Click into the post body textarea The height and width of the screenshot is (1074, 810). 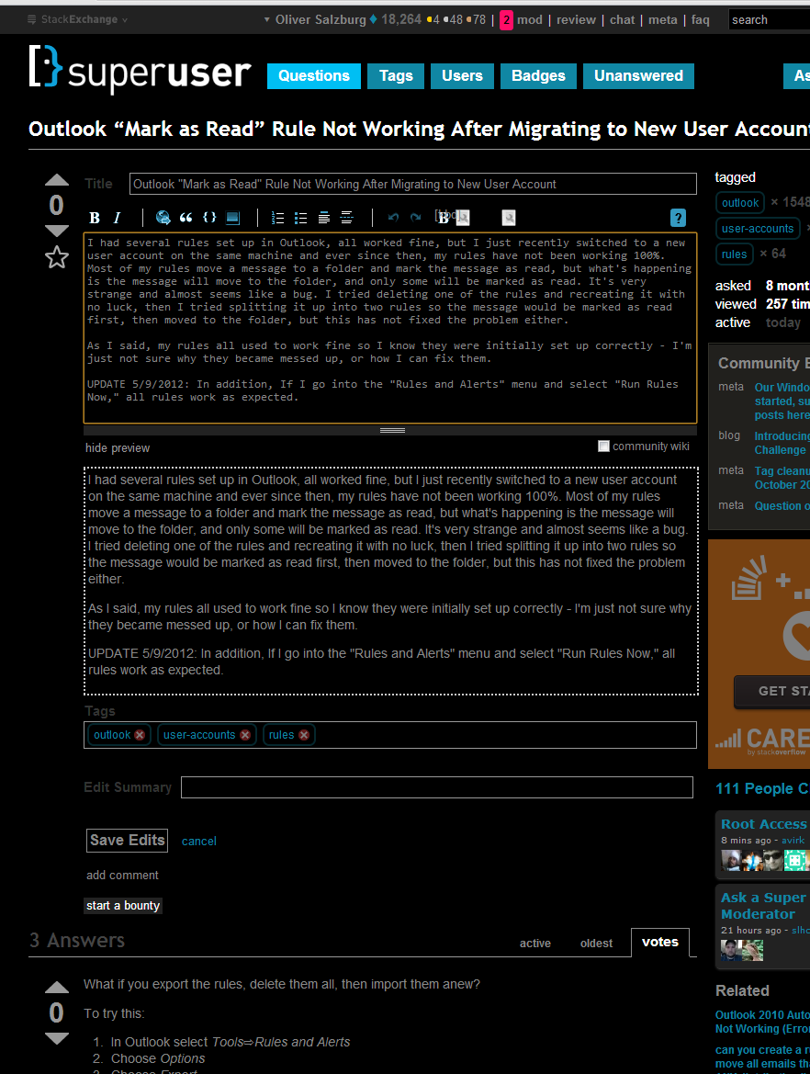point(390,328)
